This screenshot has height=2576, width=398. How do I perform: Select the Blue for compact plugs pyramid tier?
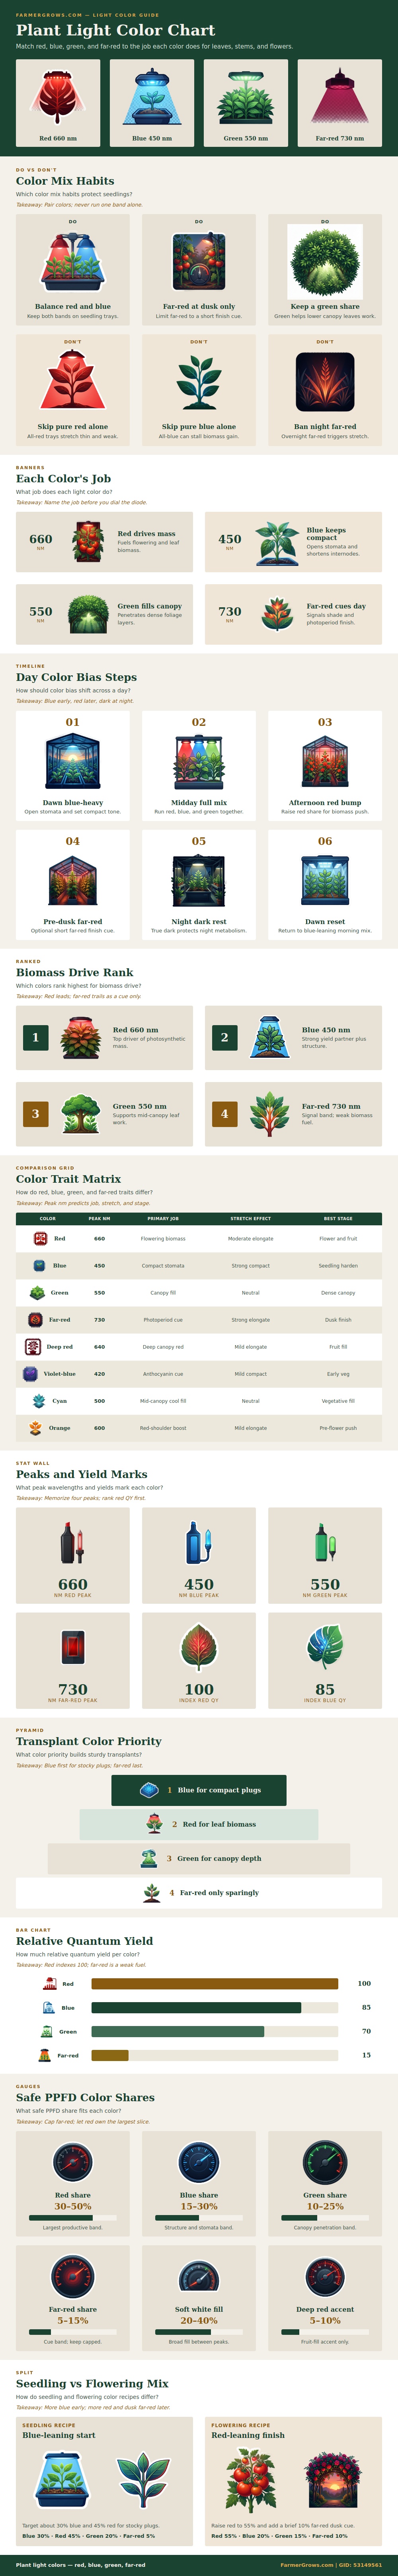point(199,1790)
